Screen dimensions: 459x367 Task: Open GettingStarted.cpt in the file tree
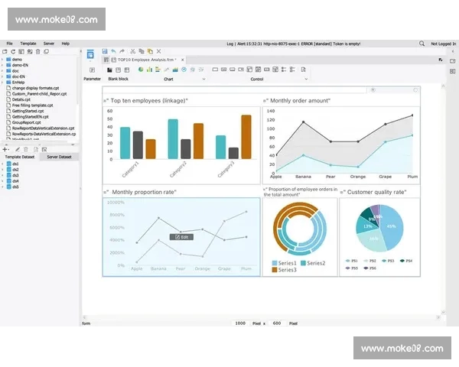click(x=27, y=111)
